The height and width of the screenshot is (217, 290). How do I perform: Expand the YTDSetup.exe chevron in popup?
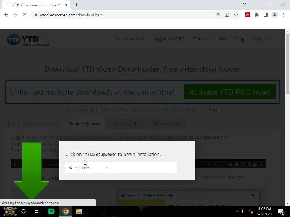(106, 168)
